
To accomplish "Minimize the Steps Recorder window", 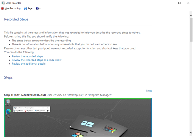I will pos(171,3).
